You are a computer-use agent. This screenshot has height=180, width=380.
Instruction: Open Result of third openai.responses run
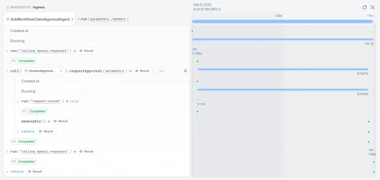pos(87,152)
